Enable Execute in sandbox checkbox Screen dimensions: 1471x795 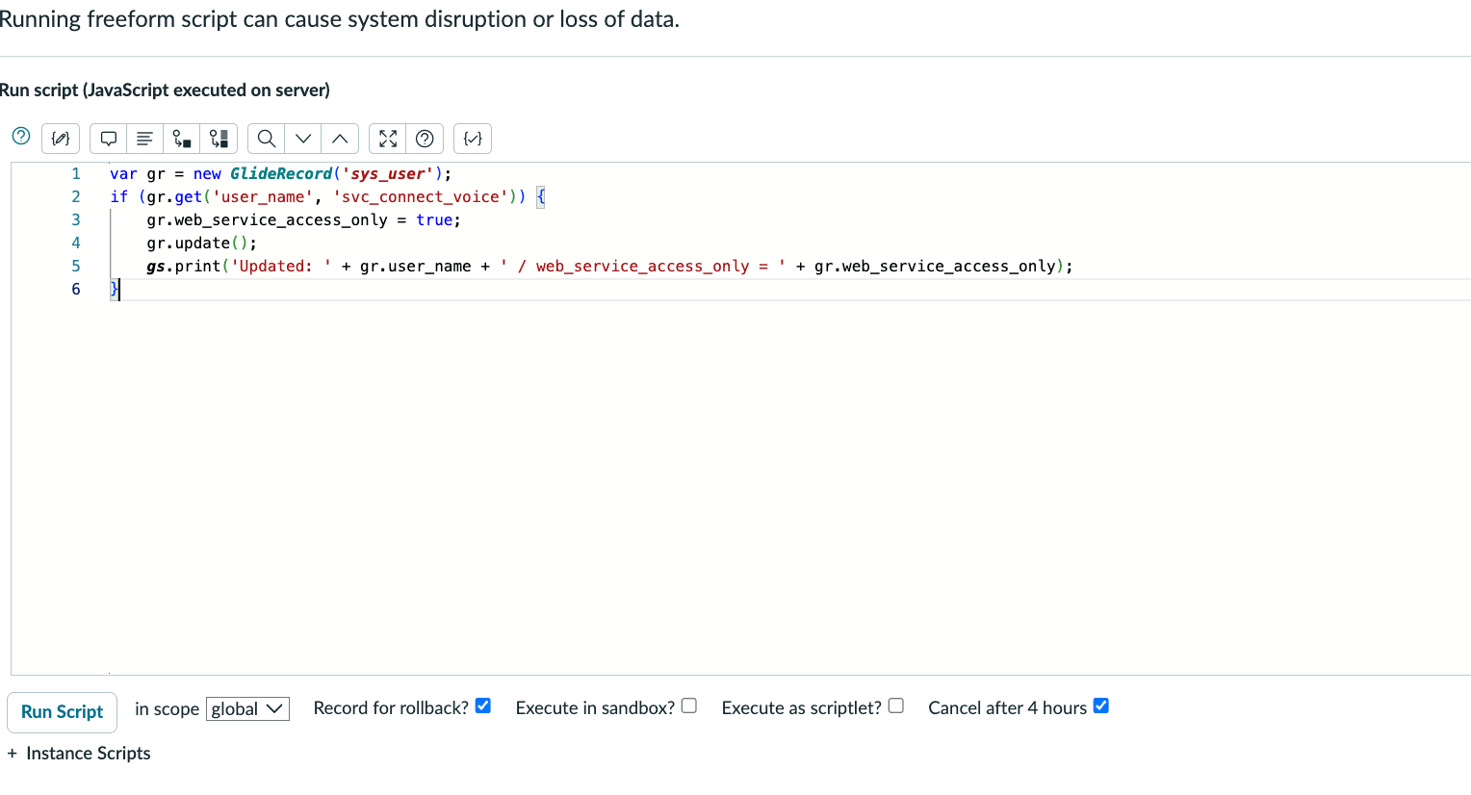(x=689, y=705)
